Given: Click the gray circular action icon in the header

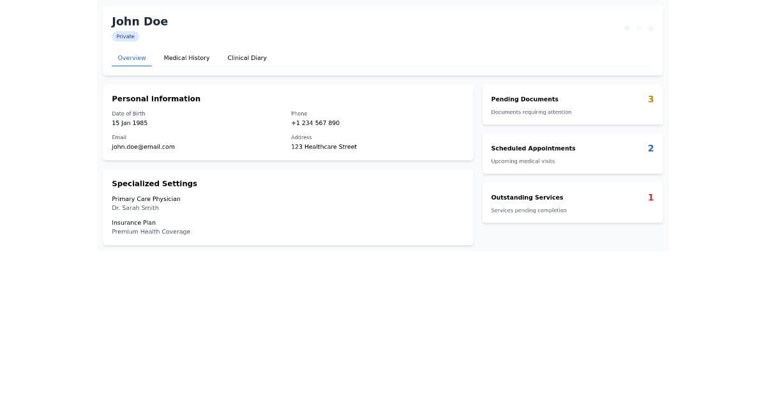Looking at the screenshot, I should (x=639, y=28).
